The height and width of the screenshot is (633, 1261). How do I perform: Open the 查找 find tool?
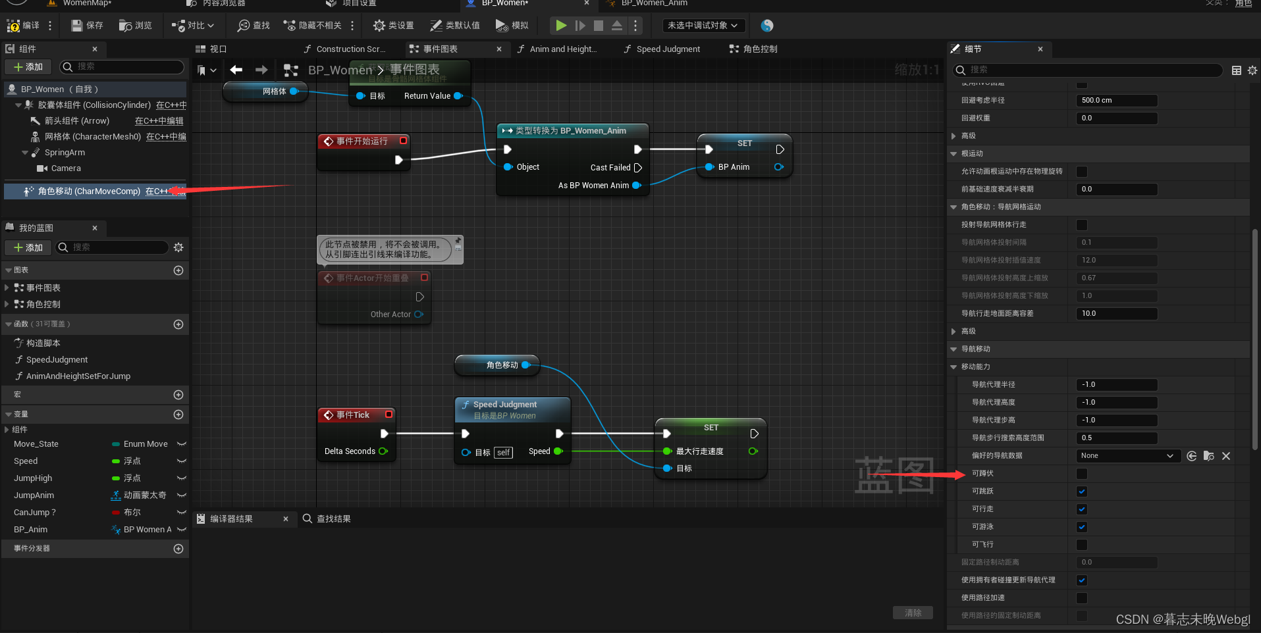(254, 26)
